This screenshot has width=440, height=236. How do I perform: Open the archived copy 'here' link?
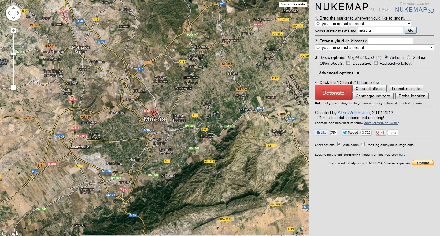point(402,155)
